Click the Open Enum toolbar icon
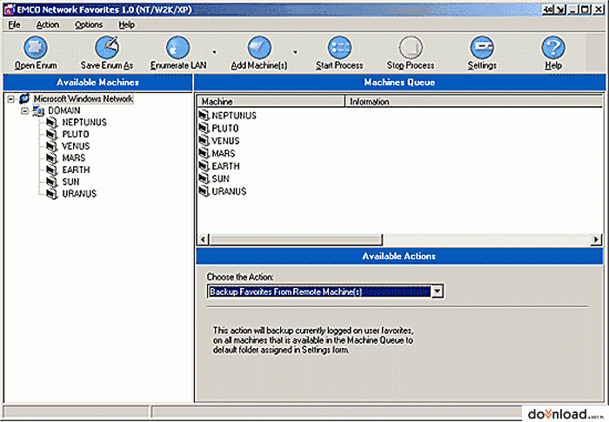The height and width of the screenshot is (422, 609). [x=36, y=48]
